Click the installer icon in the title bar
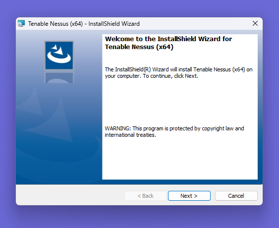 pyautogui.click(x=21, y=23)
